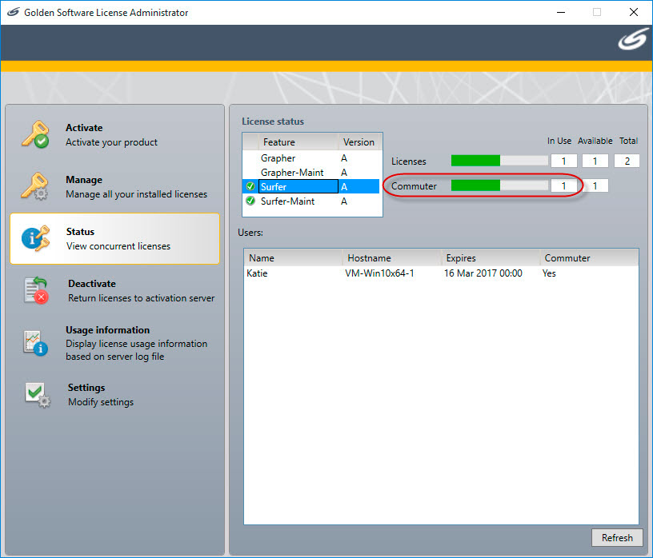Click green check icon beside Surfer
The image size is (653, 558).
click(x=250, y=186)
